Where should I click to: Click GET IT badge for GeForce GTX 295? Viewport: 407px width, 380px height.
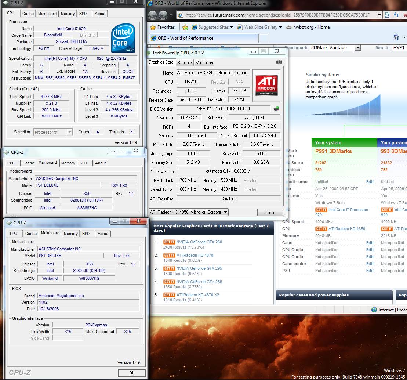(169, 268)
